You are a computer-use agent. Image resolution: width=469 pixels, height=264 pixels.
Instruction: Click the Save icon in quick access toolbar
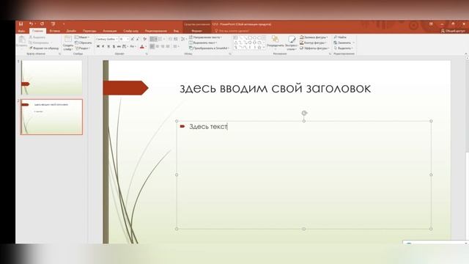(21, 24)
